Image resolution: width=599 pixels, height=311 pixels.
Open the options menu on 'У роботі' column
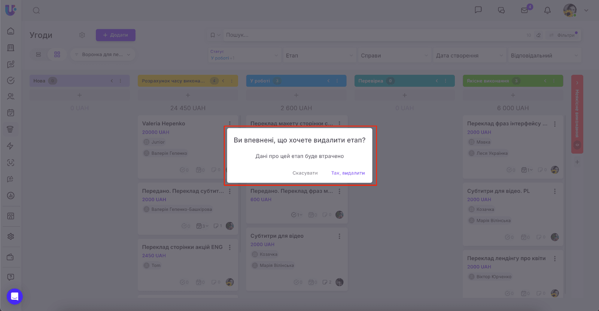point(337,81)
